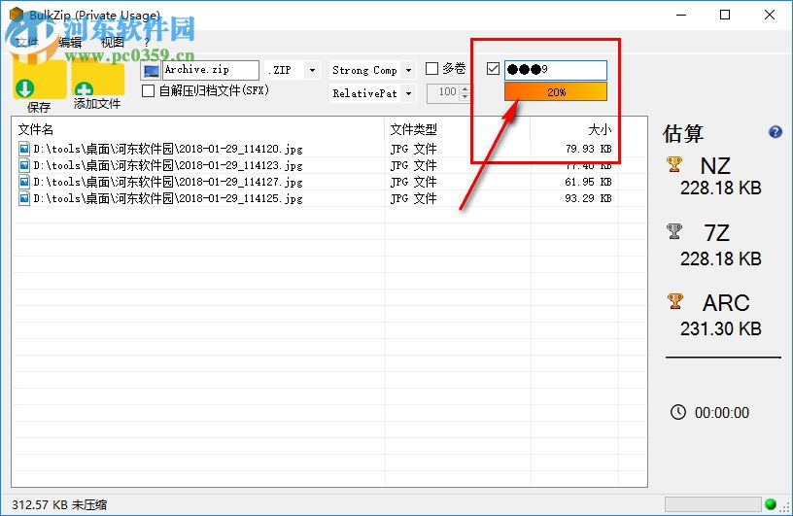The width and height of the screenshot is (793, 516).
Task: Select row 2018-01-29_114120.jpg
Action: [x=328, y=149]
